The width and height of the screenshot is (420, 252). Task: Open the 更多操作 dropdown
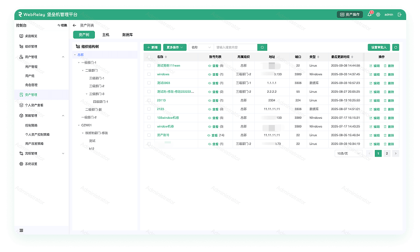coord(175,47)
